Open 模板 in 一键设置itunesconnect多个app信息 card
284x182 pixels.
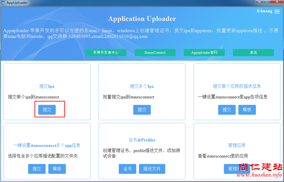(x=57, y=169)
